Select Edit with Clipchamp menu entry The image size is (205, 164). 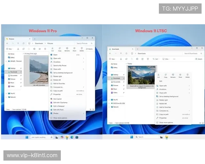tap(61, 102)
